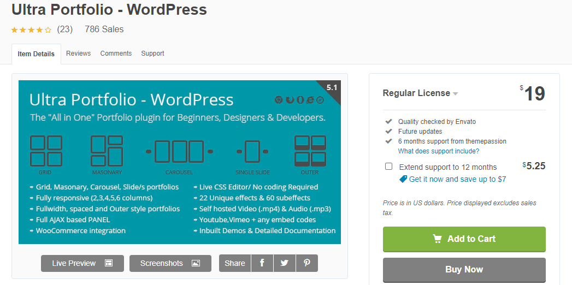
Task: Click 'Future updates' text
Action: coord(420,132)
